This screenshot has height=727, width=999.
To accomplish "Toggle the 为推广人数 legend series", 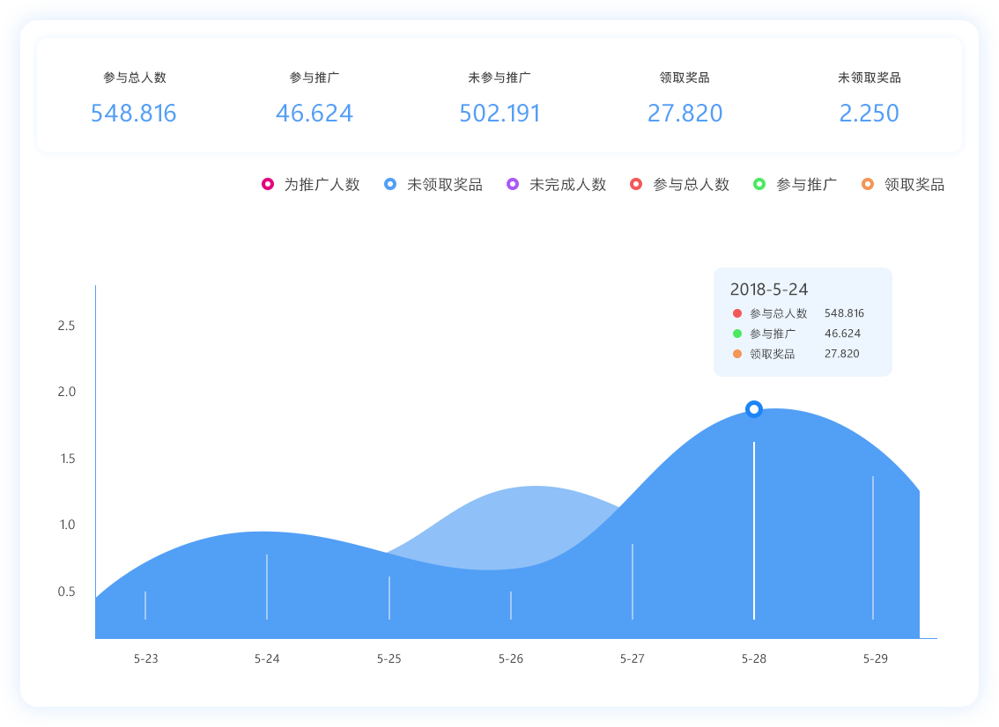I will pyautogui.click(x=311, y=185).
